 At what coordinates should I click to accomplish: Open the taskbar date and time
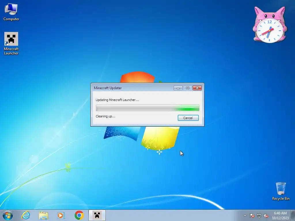[280, 216]
